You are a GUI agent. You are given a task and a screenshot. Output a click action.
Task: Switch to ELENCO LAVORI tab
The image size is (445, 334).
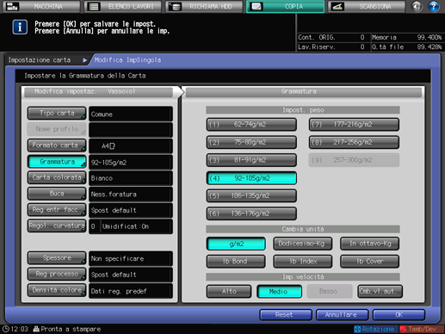click(123, 6)
